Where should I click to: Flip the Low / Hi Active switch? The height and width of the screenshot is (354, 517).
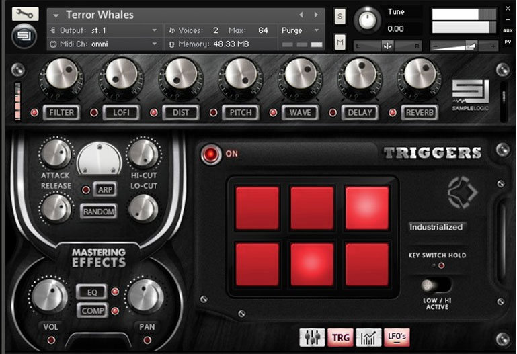point(436,285)
